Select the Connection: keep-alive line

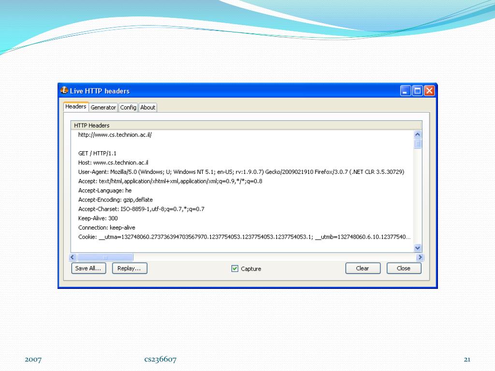pos(107,228)
